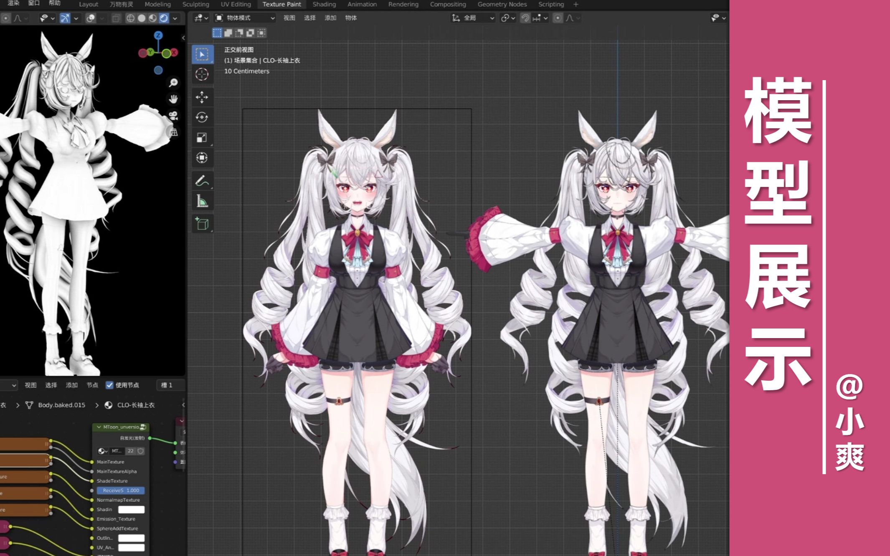
Task: Expand left viewport sidebar arrow
Action: (x=183, y=38)
